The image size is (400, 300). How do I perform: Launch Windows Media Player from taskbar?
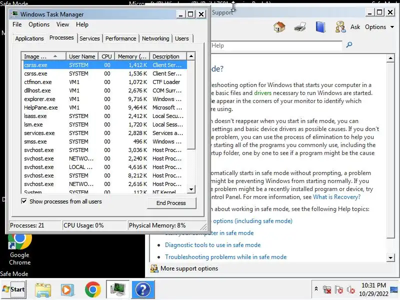[x=67, y=289]
